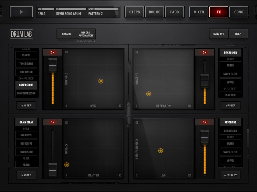Enable RECORD AUTOMATION
Screen dimensions: 257x192
[x=86, y=34]
